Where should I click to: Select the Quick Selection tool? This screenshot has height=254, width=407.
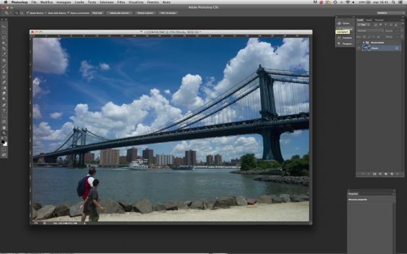(4, 43)
